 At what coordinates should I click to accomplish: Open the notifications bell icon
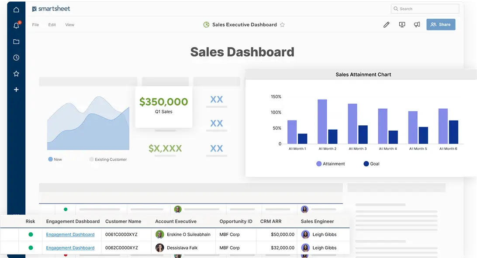pyautogui.click(x=17, y=25)
